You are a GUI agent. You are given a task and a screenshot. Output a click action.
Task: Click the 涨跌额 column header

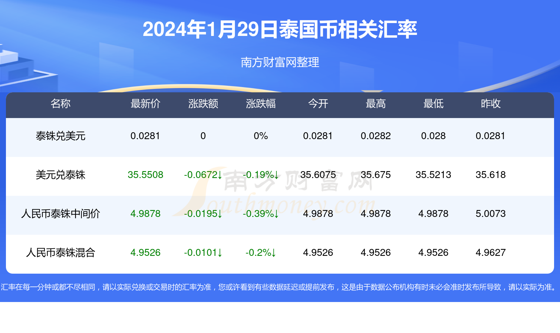pyautogui.click(x=203, y=104)
